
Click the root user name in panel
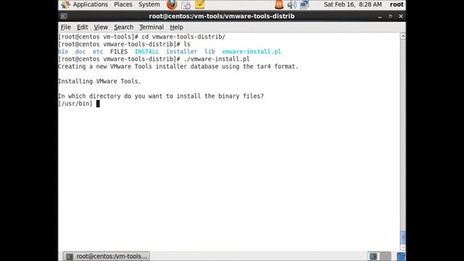397,4
